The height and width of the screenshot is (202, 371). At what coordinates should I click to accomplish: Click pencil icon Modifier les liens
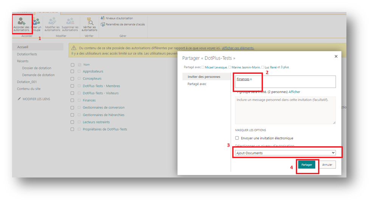point(19,99)
